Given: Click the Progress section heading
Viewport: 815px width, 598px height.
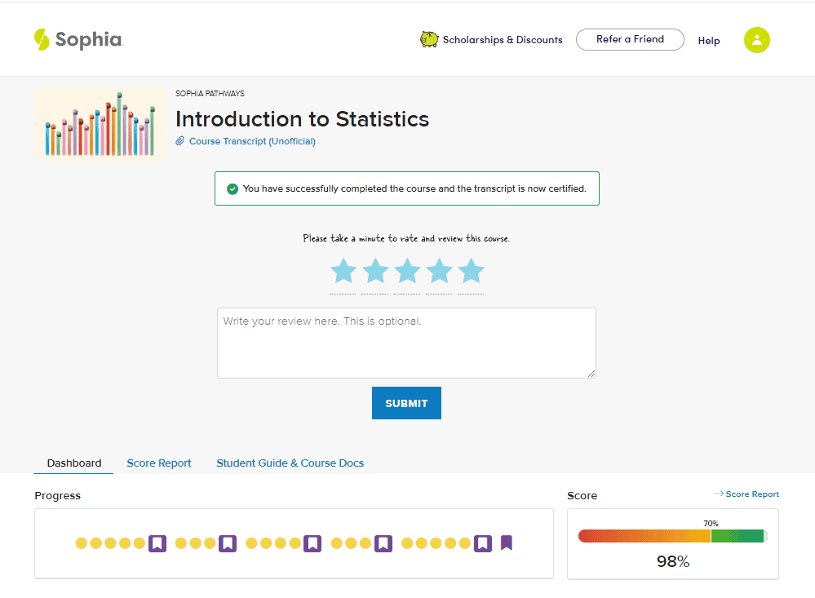Looking at the screenshot, I should tap(58, 495).
